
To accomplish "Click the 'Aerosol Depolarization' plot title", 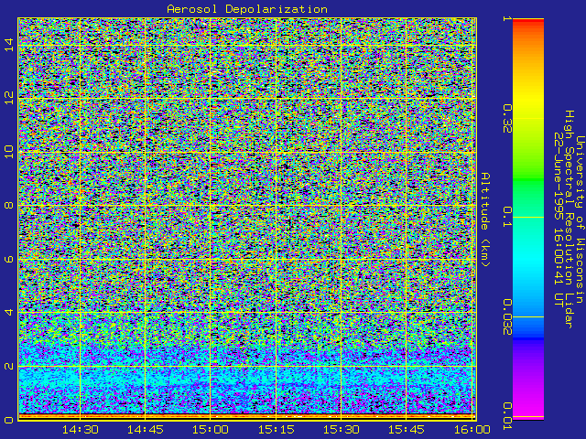I will pos(247,9).
